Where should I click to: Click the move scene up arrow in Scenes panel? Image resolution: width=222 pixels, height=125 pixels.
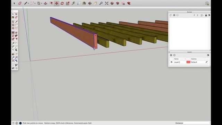pyautogui.click(x=194, y=15)
